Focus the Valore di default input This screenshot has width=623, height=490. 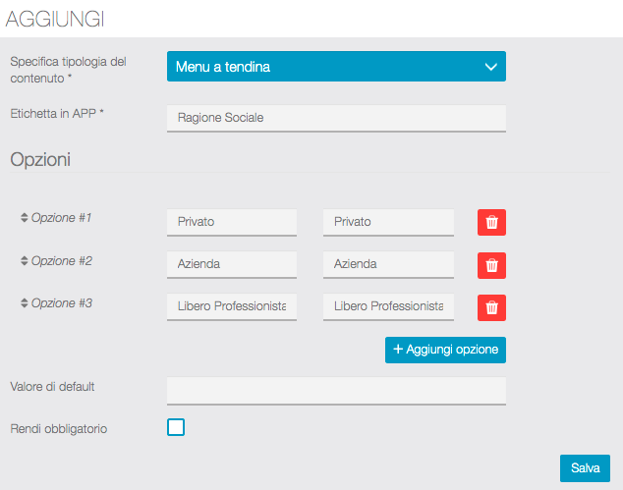(x=336, y=390)
